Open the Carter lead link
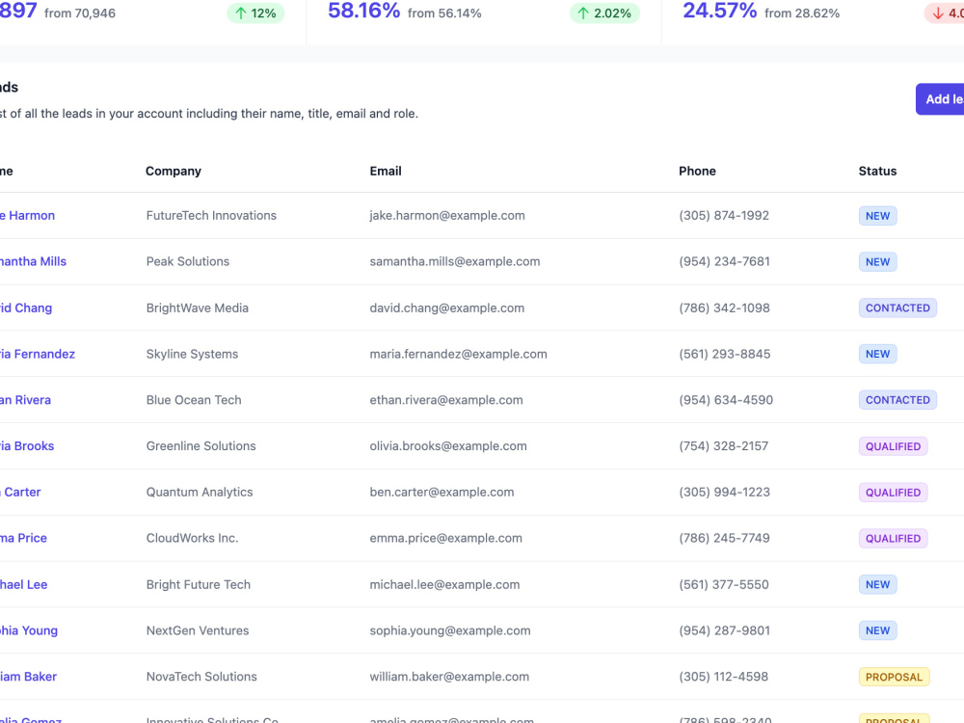The width and height of the screenshot is (964, 723). tap(20, 492)
